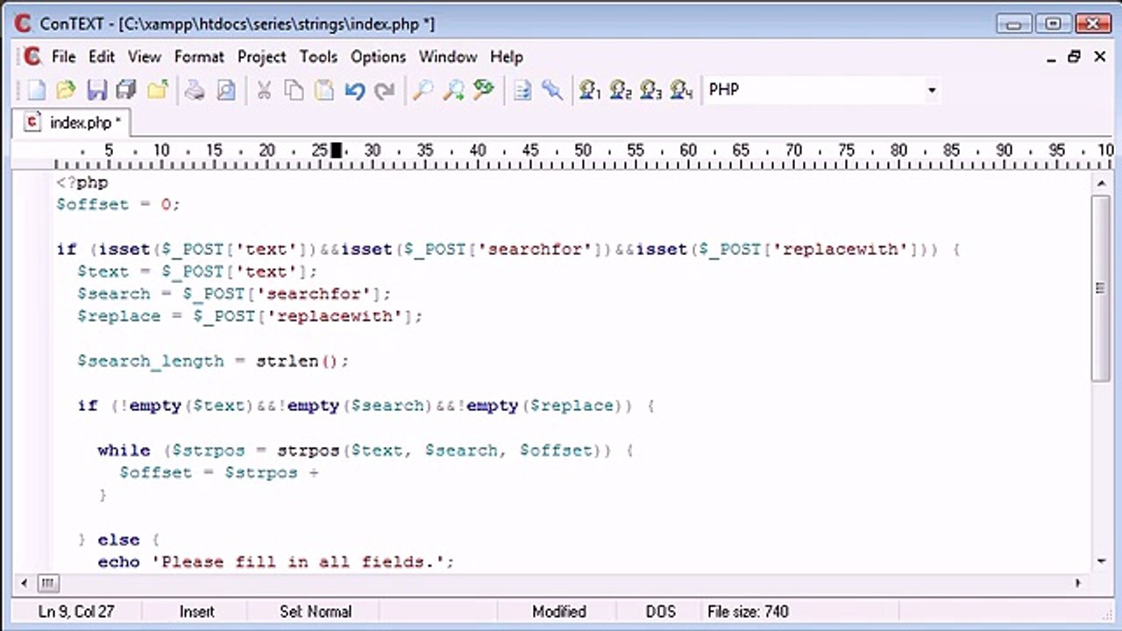The image size is (1122, 631).
Task: Click 'File size: 740' in status bar
Action: [748, 612]
